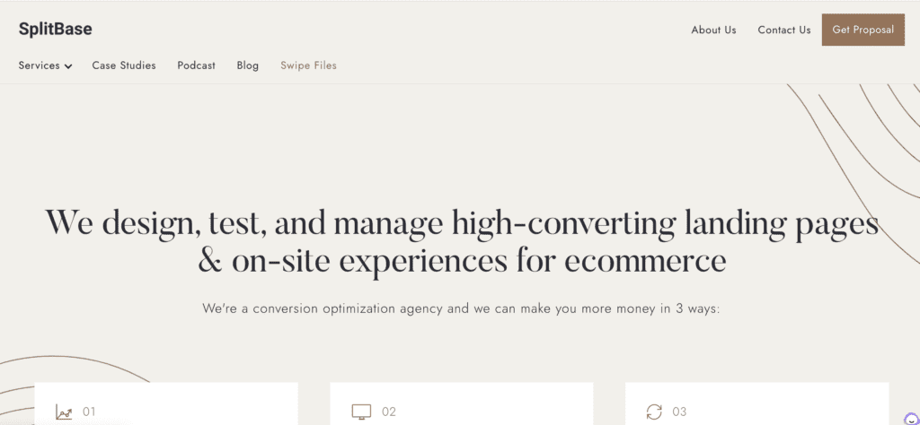This screenshot has width=920, height=425.
Task: Go to Case Studies page
Action: click(124, 65)
